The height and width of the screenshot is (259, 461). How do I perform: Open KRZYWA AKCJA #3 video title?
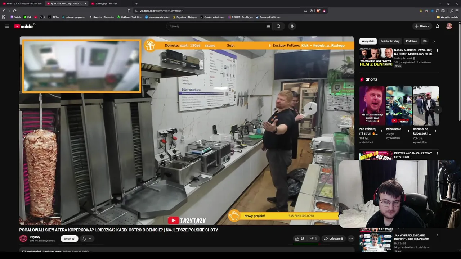point(413,155)
